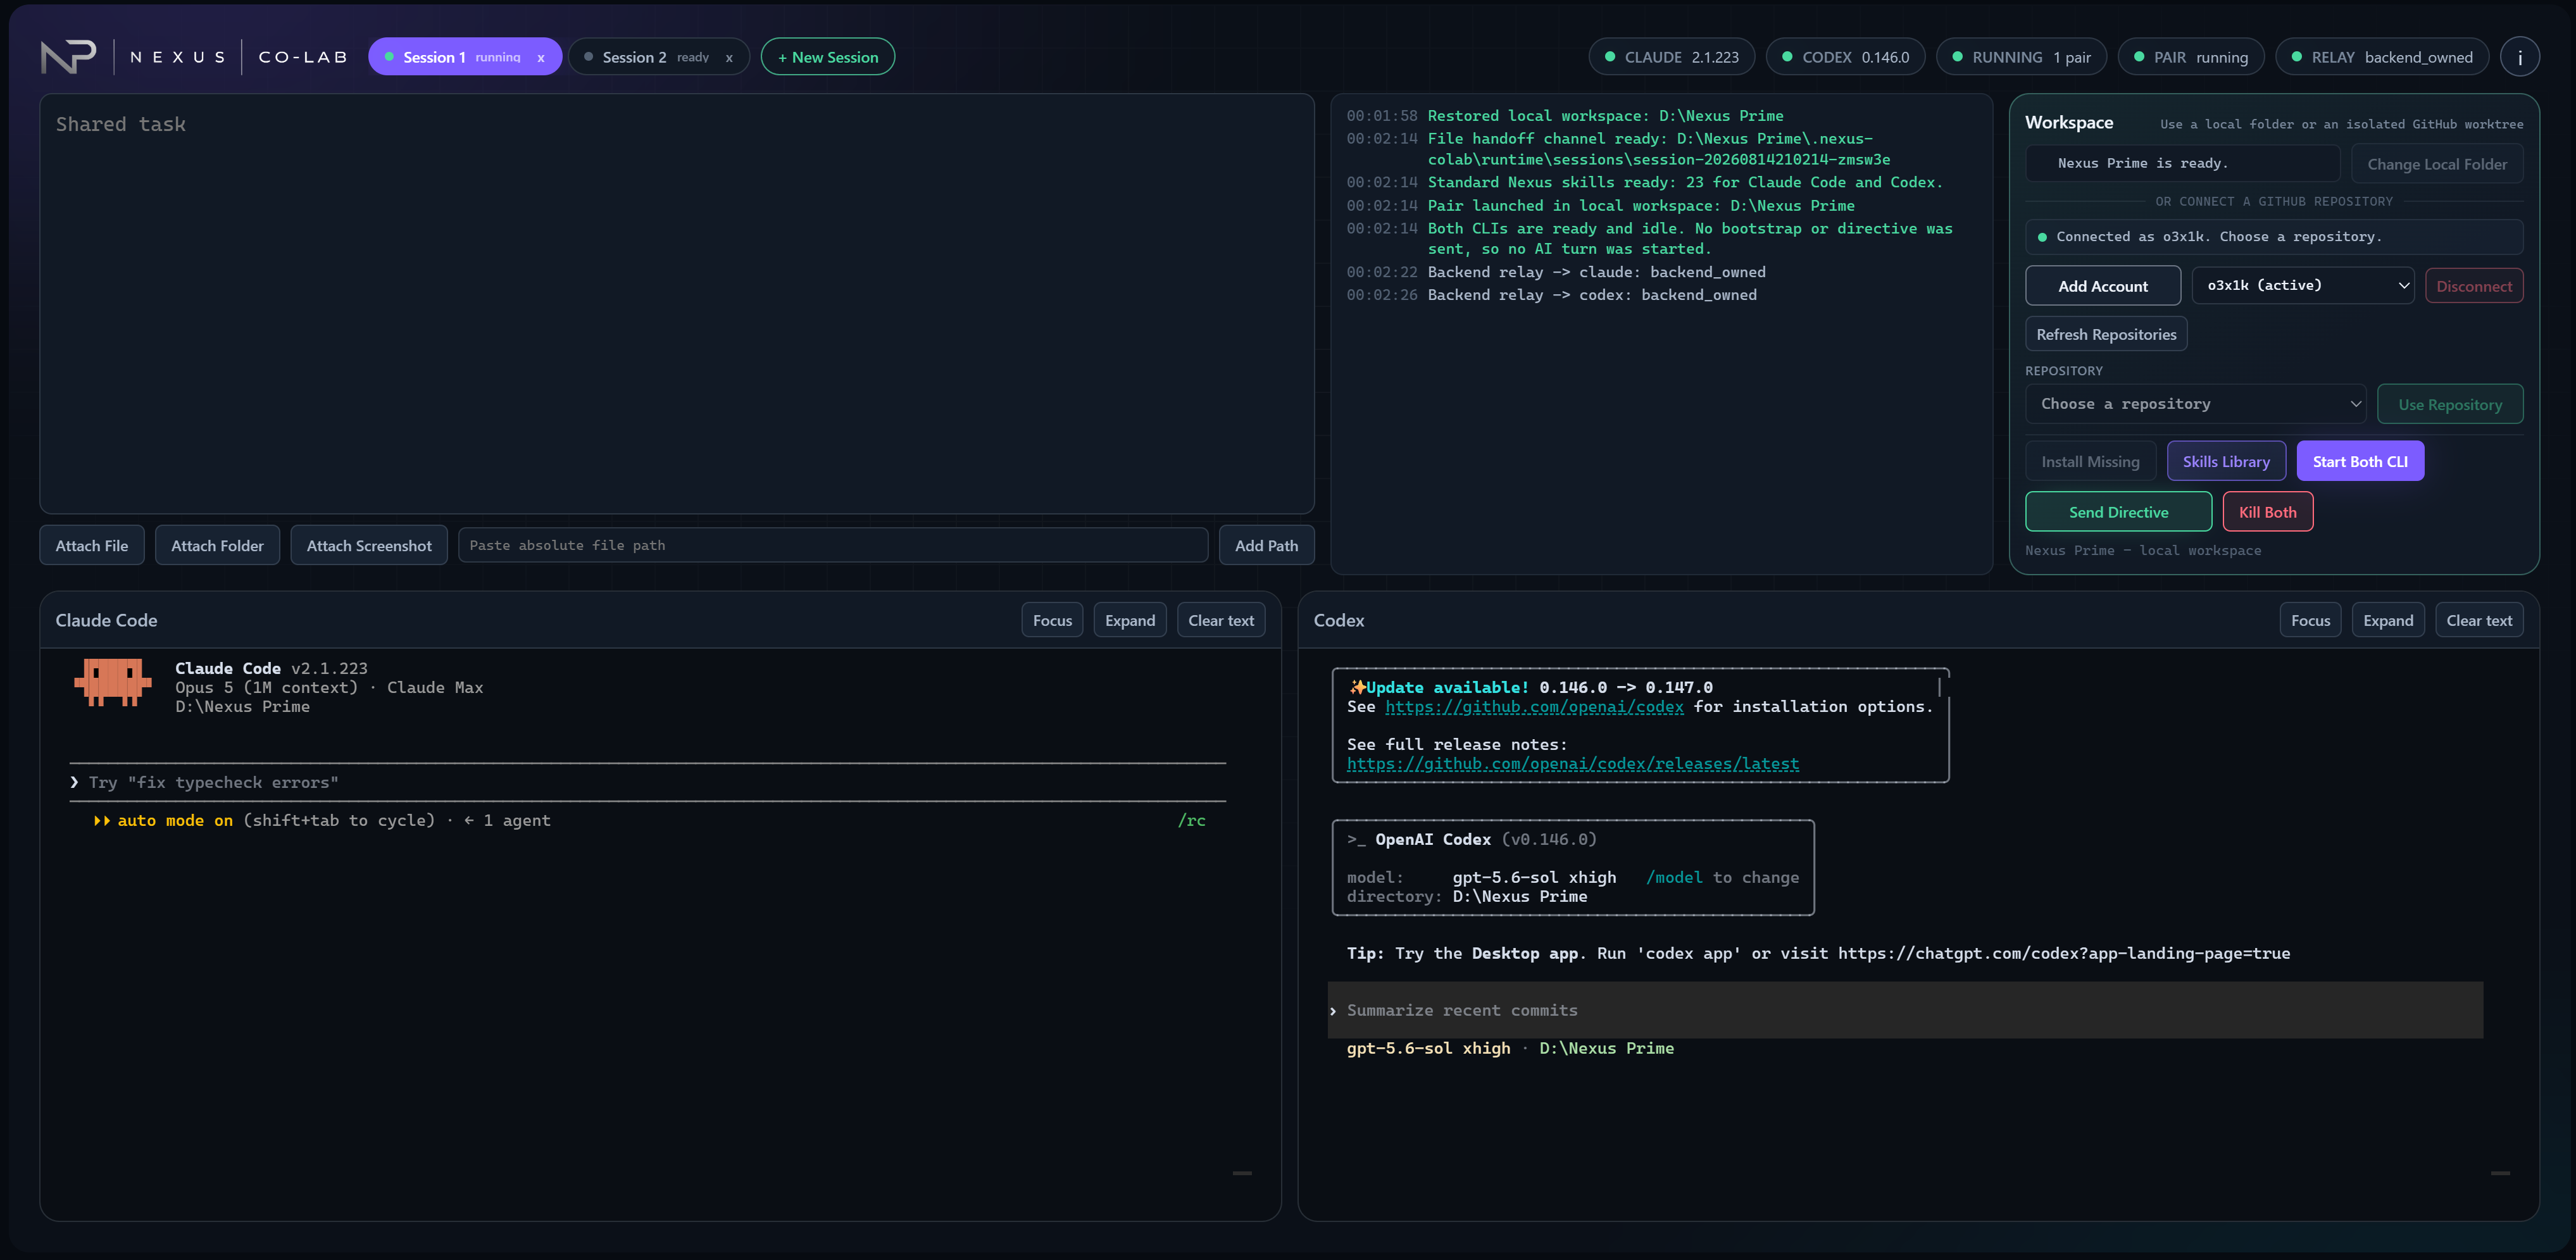Open the github.com/openai/codex link
Viewport: 2576px width, 1260px height.
point(1534,706)
